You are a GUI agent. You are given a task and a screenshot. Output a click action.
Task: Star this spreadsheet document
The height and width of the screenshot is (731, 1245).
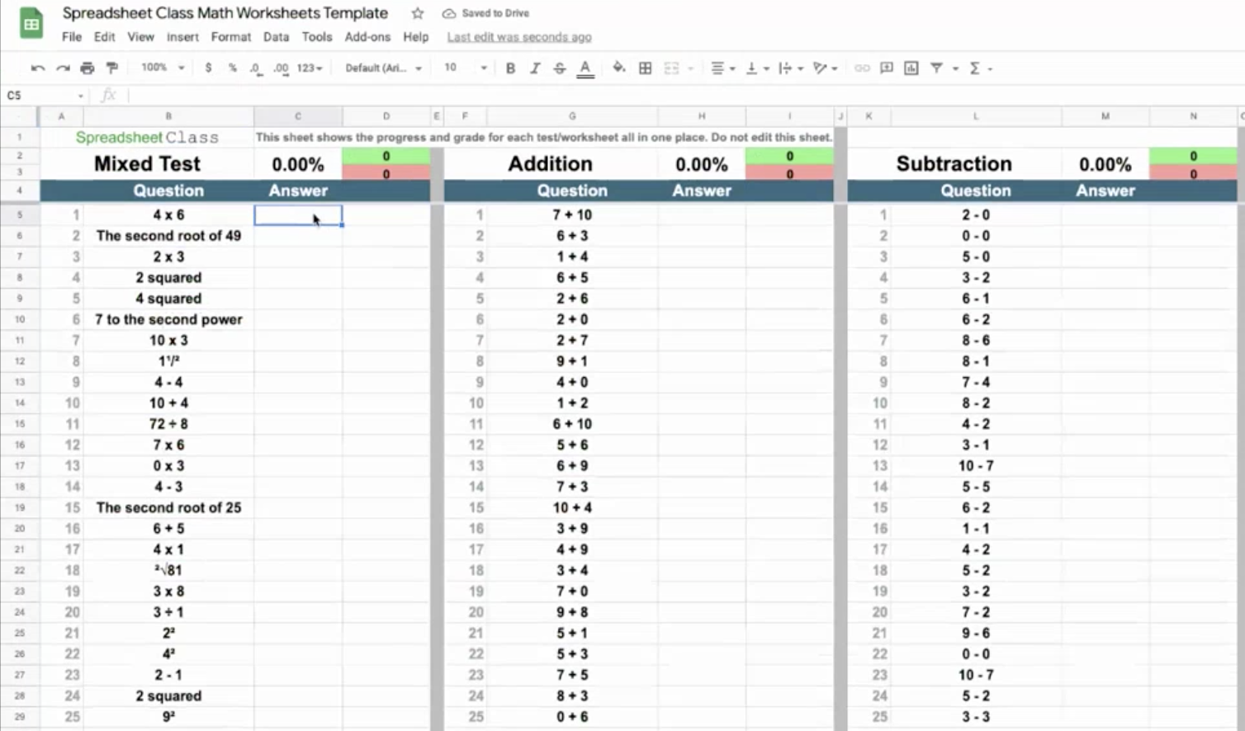pos(418,13)
